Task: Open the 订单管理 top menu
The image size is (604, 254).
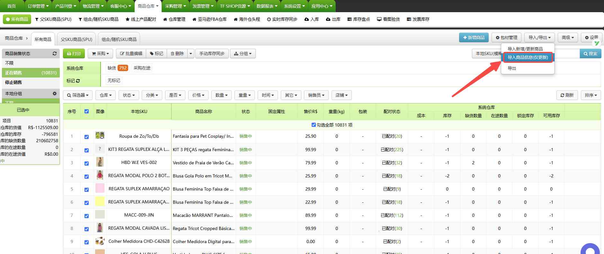Action: (x=38, y=6)
